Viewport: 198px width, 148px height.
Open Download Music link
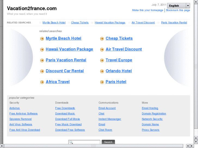65,114
